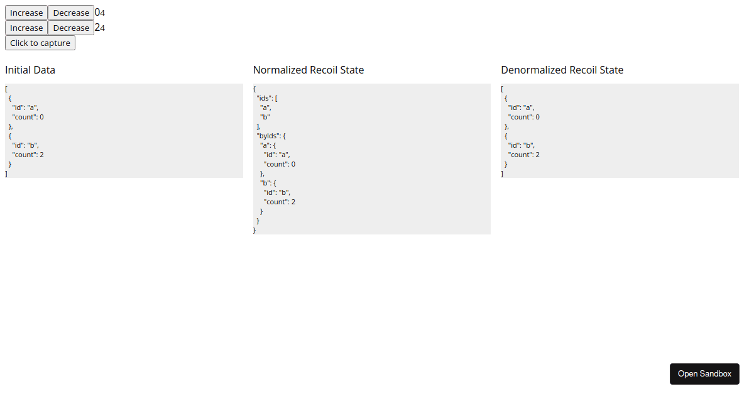Click the first row Increase button

click(x=26, y=12)
